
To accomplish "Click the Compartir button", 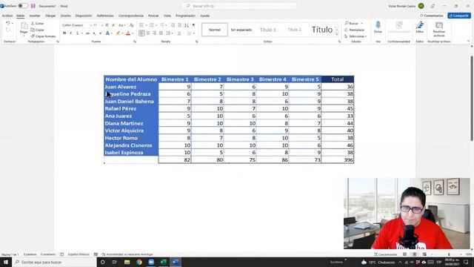I will [459, 16].
